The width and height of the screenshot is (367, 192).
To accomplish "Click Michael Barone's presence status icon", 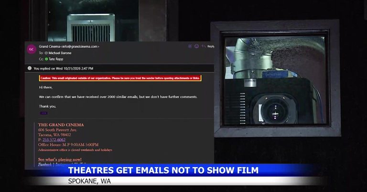I will pos(46,53).
